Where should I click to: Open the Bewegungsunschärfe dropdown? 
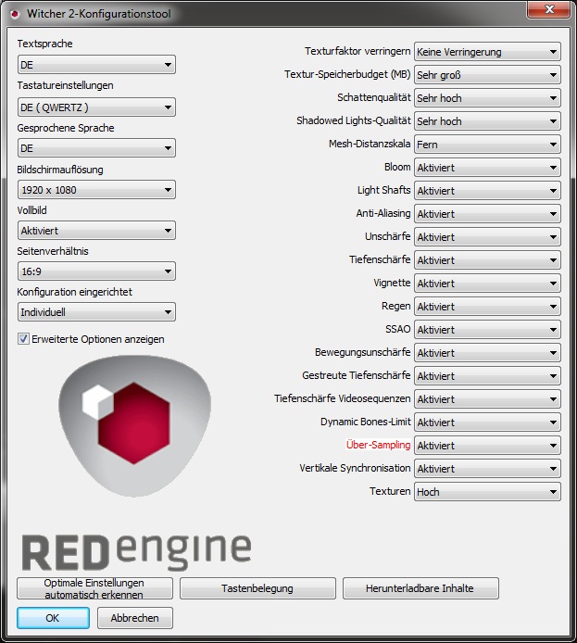click(487, 353)
